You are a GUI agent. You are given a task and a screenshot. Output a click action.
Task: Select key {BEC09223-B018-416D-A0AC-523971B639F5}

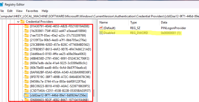[60, 86]
